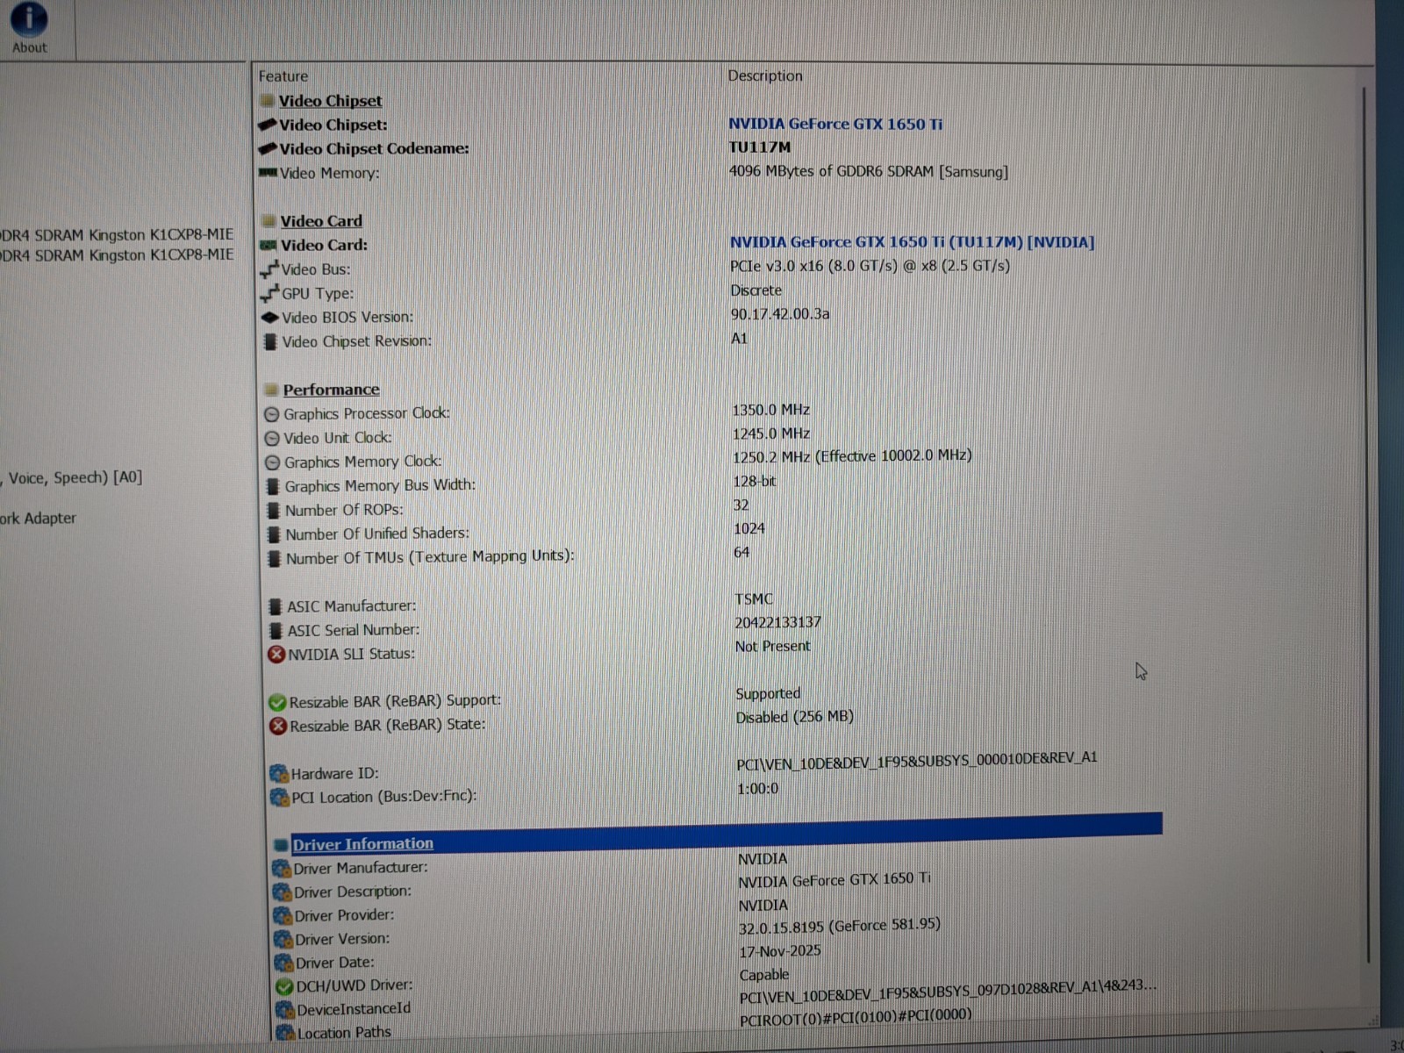Select the 'TSMC' manufacturer value
This screenshot has width=1404, height=1053.
754,599
